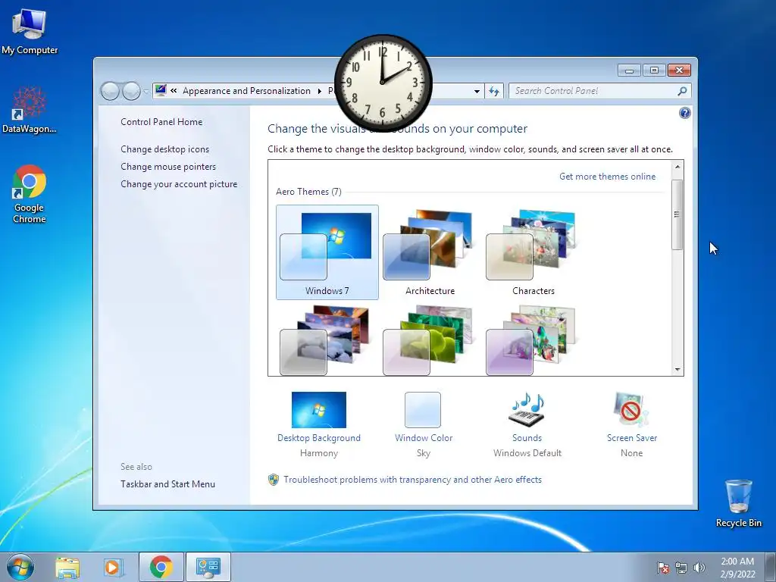Image resolution: width=776 pixels, height=582 pixels.
Task: Close the Personalization window
Action: point(679,70)
